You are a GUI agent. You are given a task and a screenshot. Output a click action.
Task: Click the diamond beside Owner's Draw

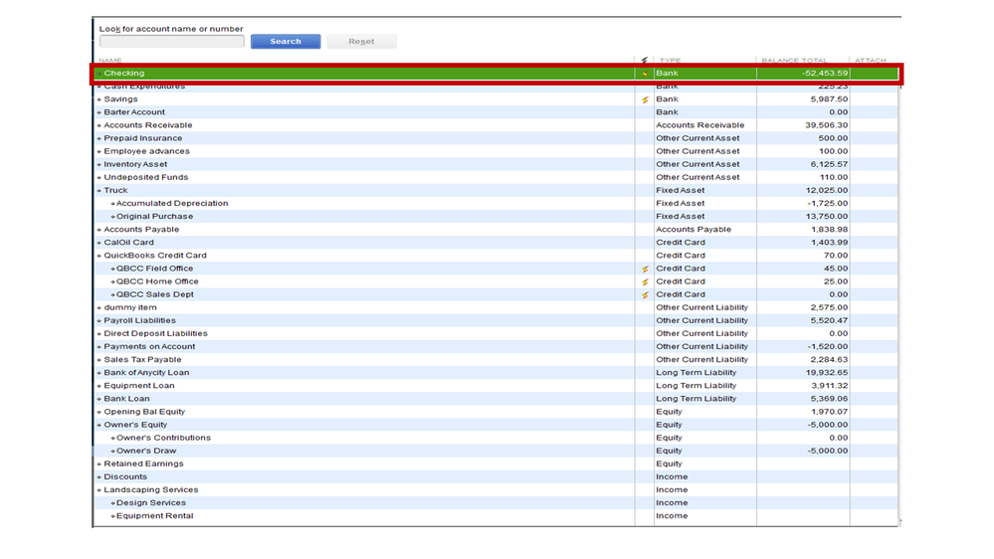click(112, 452)
